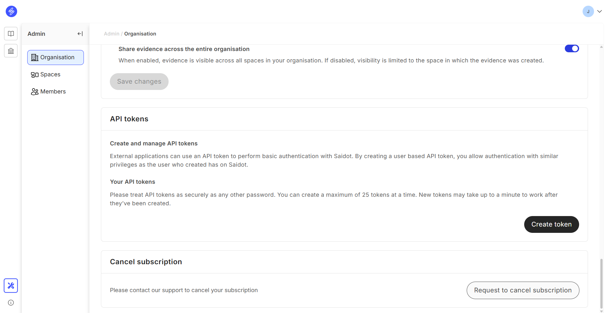The height and width of the screenshot is (313, 608).
Task: Click the Organisation building icon in sidebar
Action: [x=35, y=57]
